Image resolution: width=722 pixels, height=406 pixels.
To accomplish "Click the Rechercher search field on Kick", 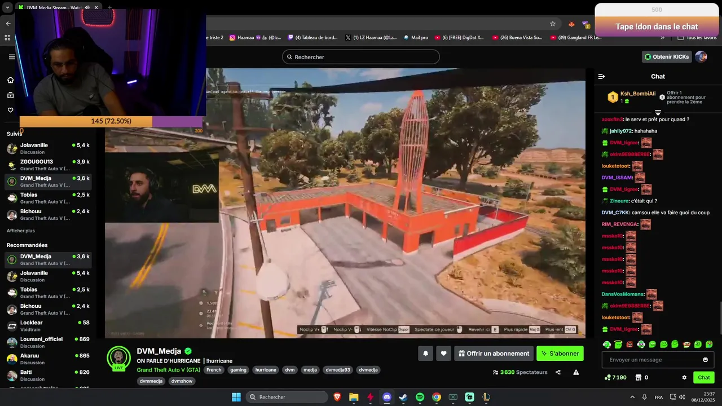I will [360, 57].
